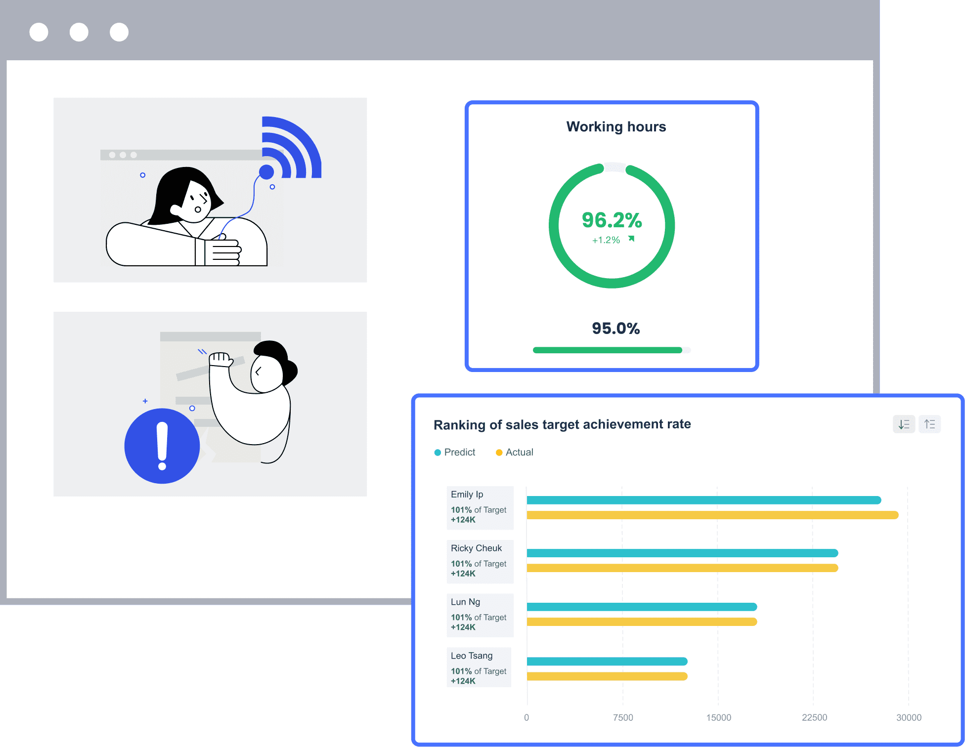Image resolution: width=965 pixels, height=747 pixels.
Task: Click the blue wifi signal icon
Action: pos(292,148)
